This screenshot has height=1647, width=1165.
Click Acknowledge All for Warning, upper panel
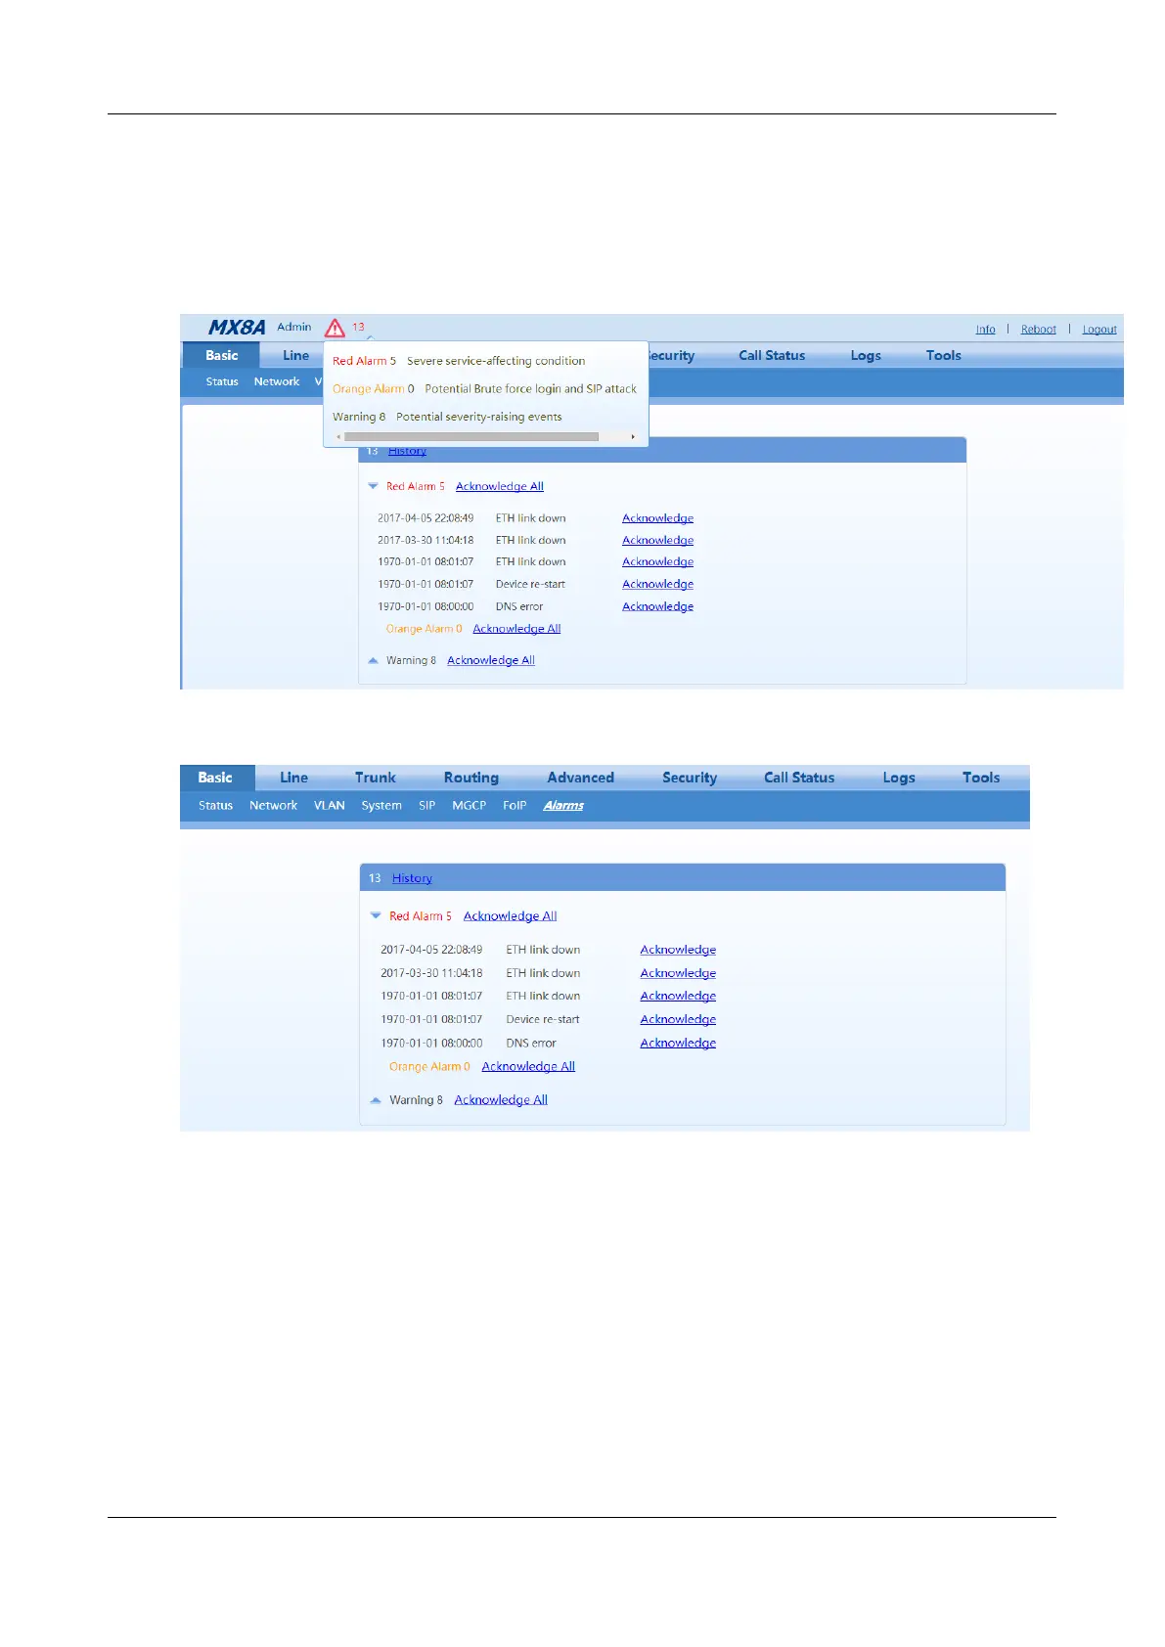[x=491, y=660]
